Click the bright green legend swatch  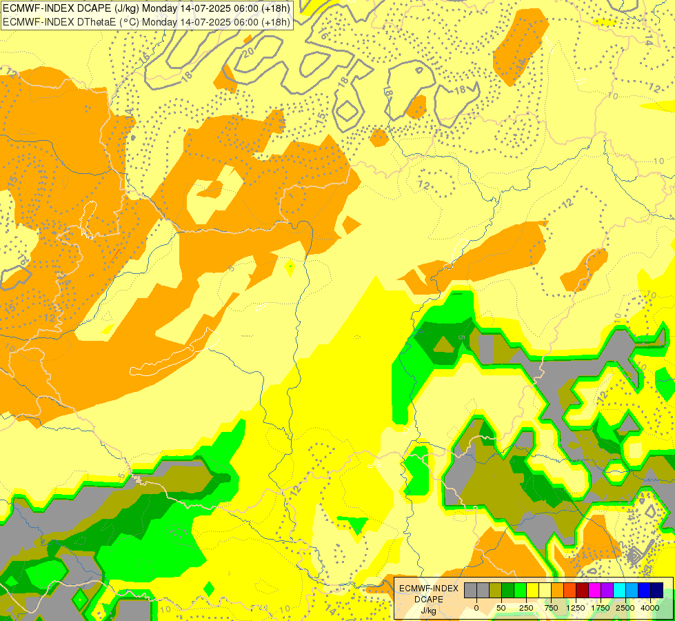coord(520,590)
